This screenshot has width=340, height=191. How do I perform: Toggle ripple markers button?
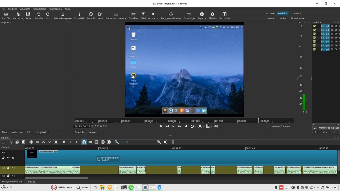coord(109,142)
